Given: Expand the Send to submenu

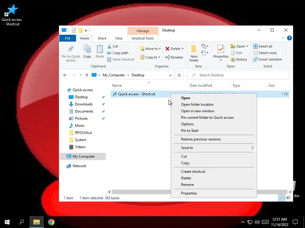Looking at the screenshot, I should click(214, 148).
